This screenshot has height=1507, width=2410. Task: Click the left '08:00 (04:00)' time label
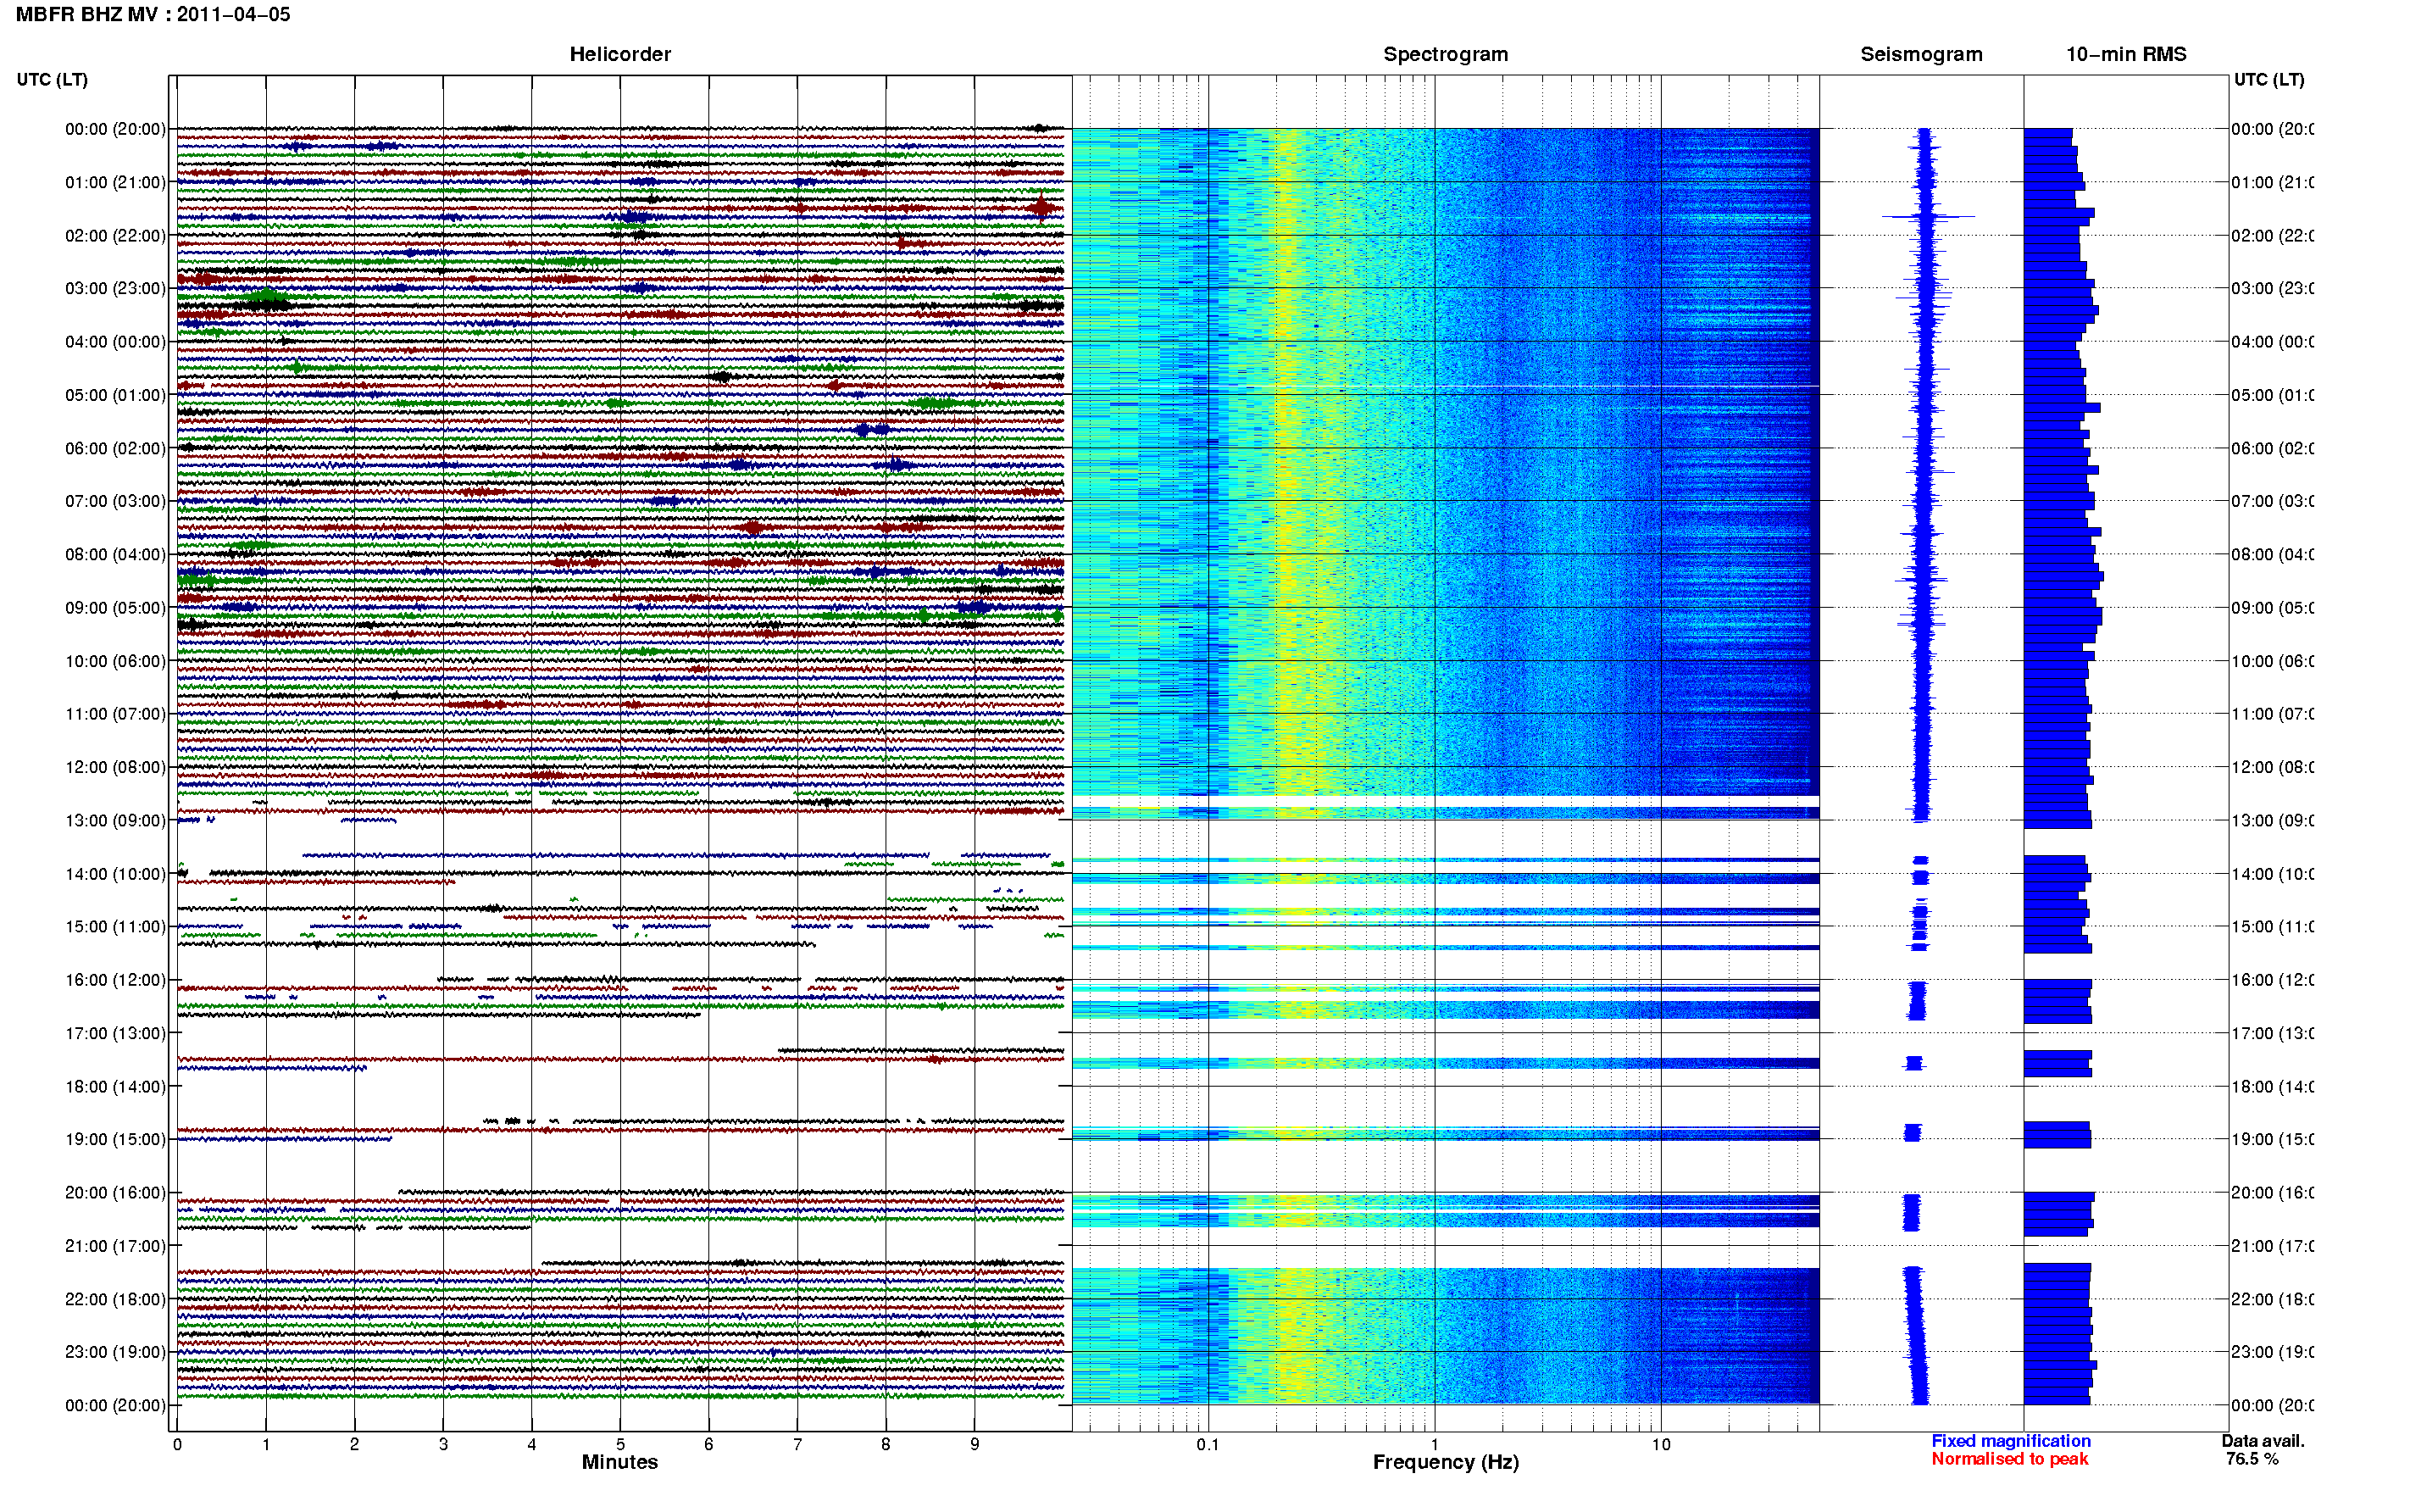coord(115,555)
